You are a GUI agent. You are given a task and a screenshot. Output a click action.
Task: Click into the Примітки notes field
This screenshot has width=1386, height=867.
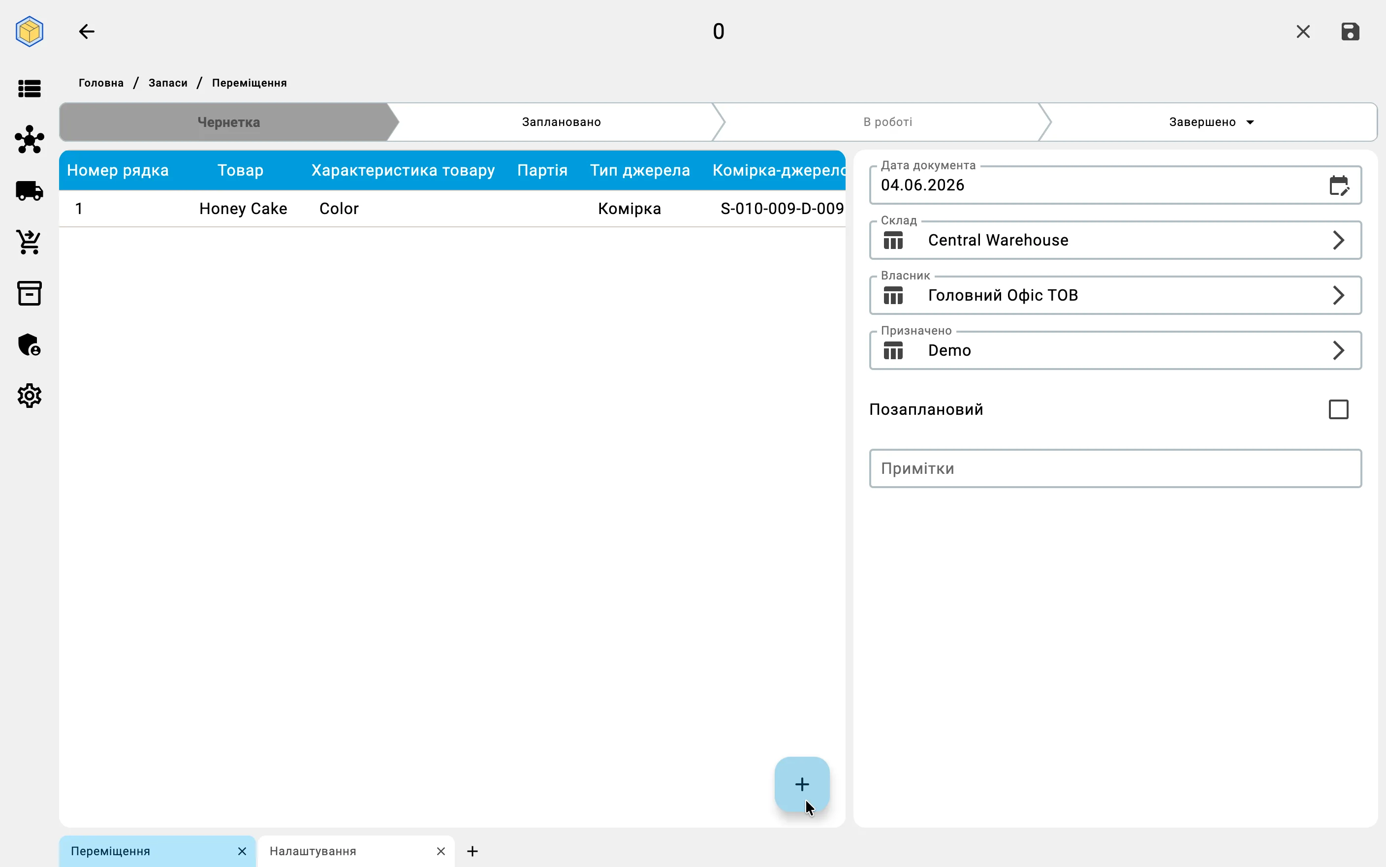1115,468
